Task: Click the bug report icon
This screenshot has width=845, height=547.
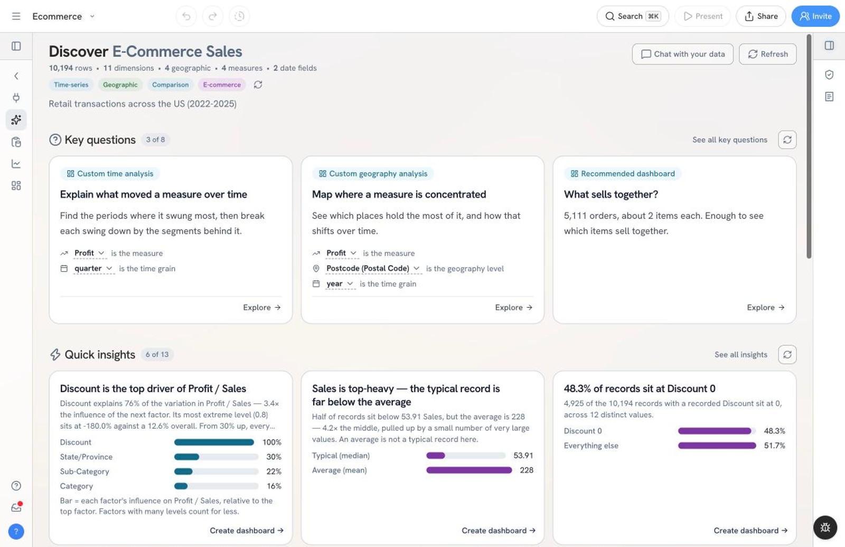Action: [825, 527]
